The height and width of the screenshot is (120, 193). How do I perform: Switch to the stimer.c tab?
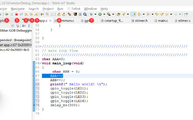[x=183, y=21]
